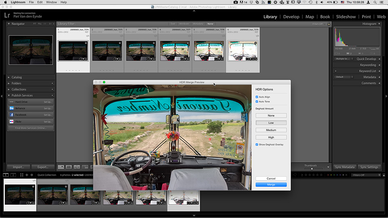
Task: Add publish service with plus icon
Action: click(52, 95)
